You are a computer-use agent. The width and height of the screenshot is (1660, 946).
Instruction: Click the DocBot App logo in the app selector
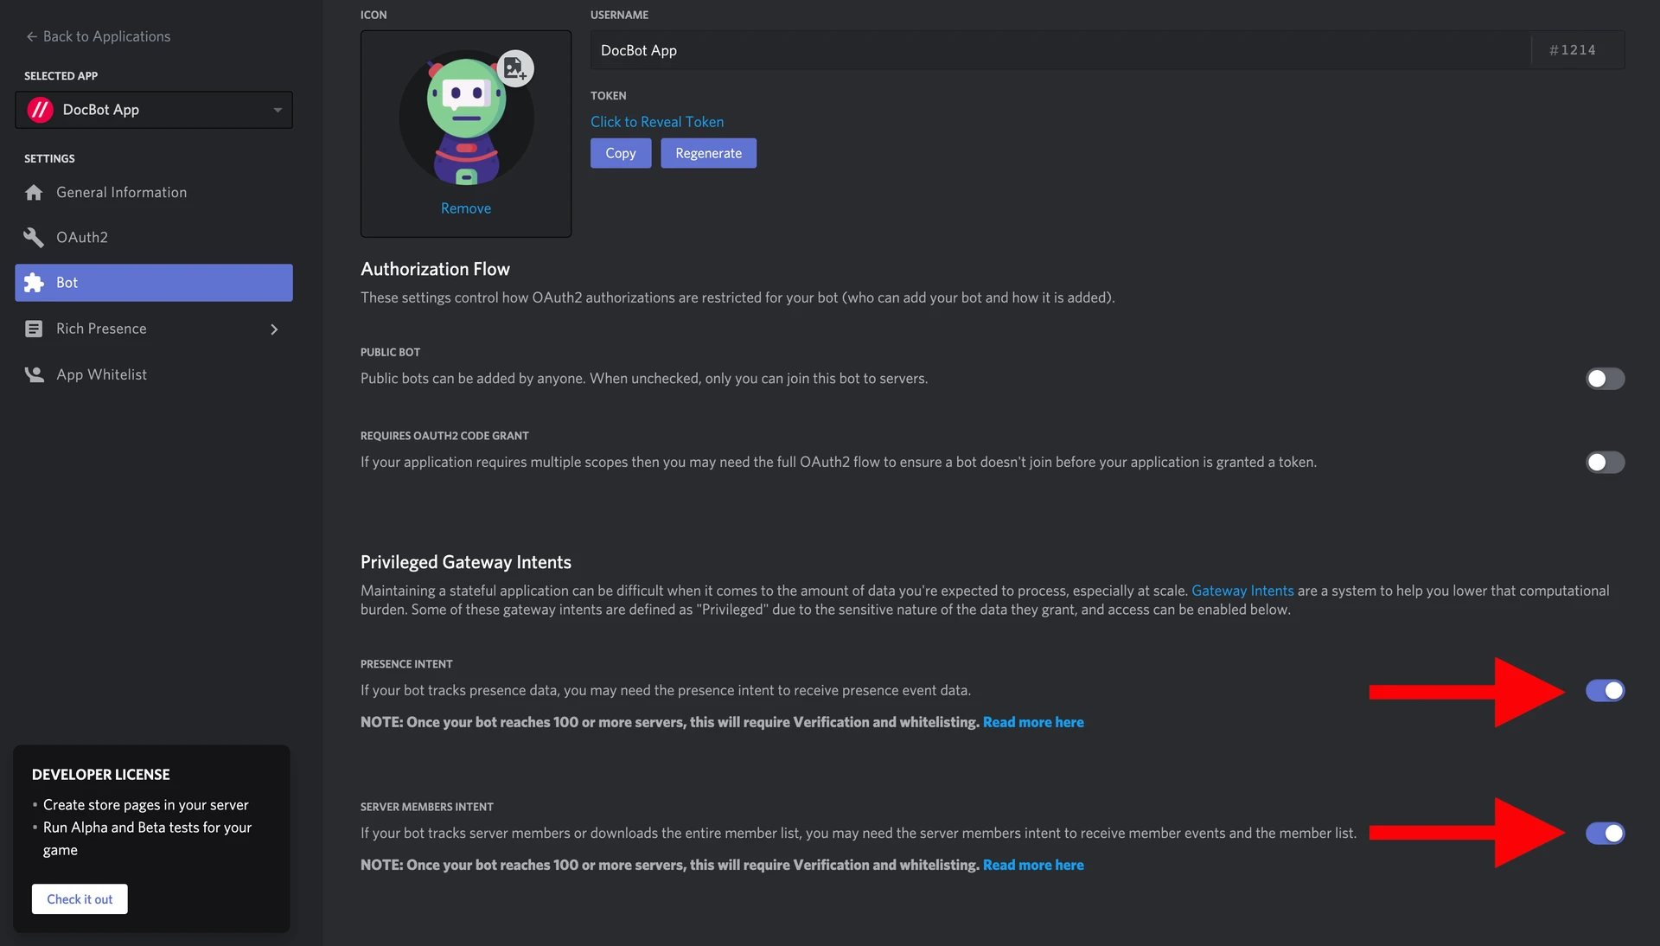click(41, 110)
